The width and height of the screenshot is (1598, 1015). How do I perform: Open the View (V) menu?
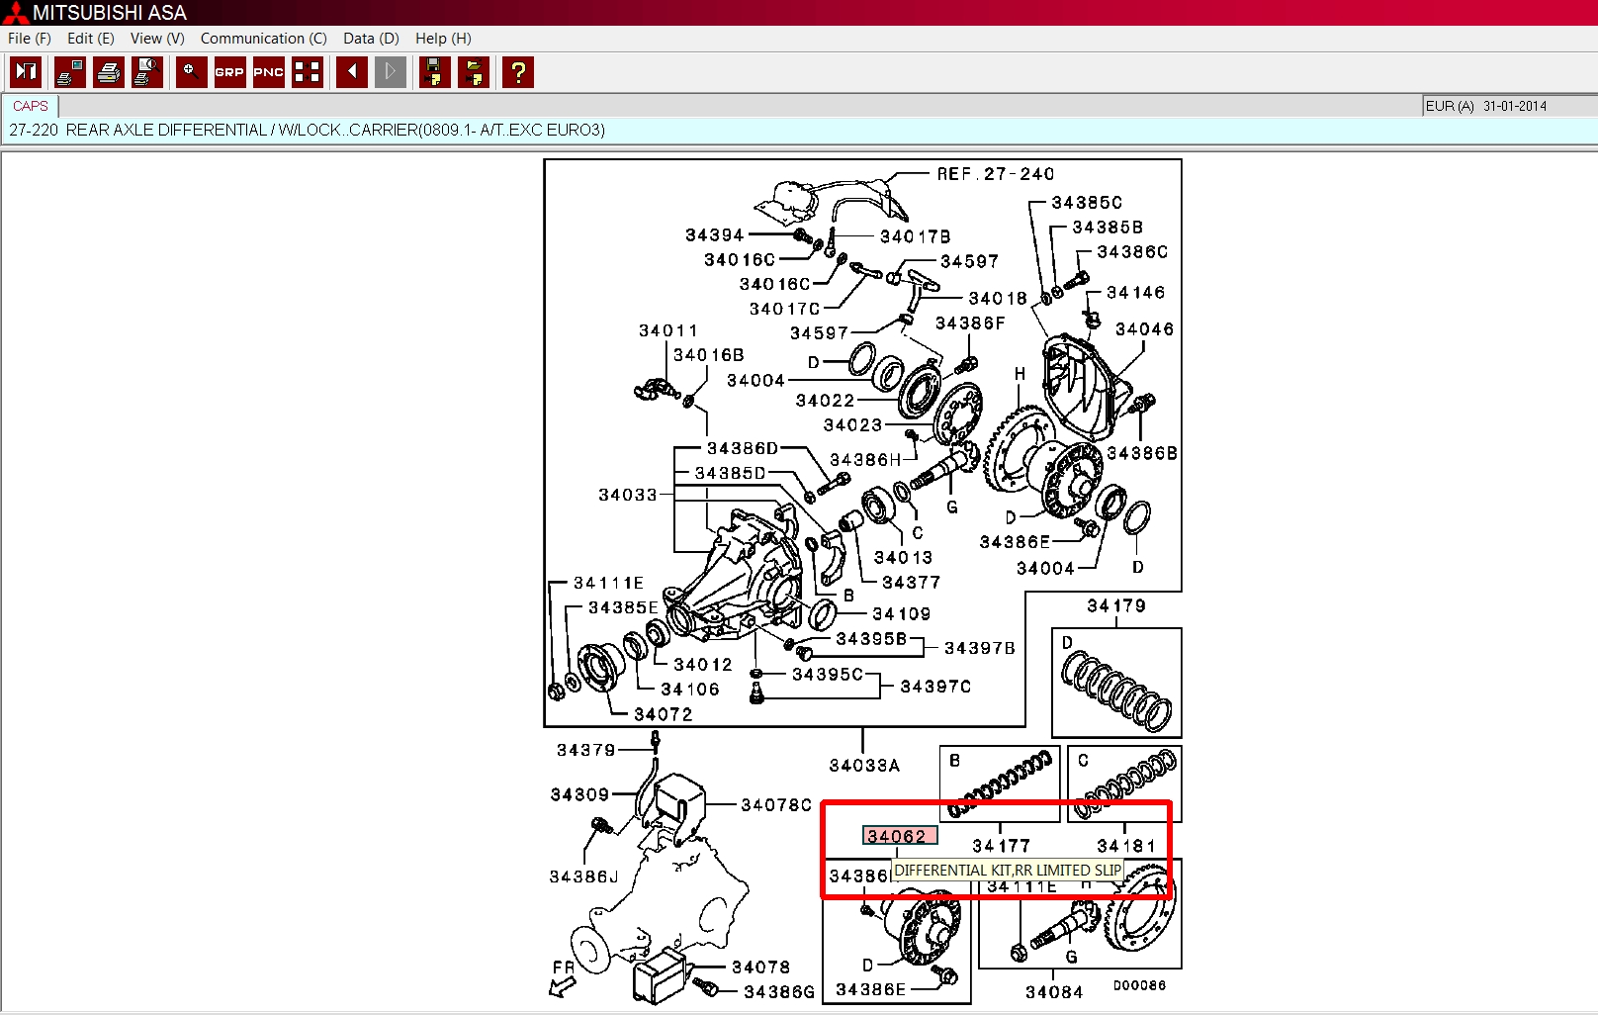point(157,39)
